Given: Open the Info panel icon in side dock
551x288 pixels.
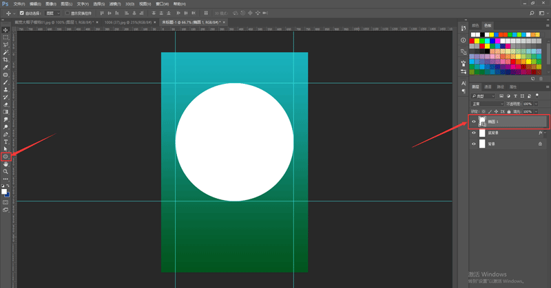Looking at the screenshot, I should point(464,41).
